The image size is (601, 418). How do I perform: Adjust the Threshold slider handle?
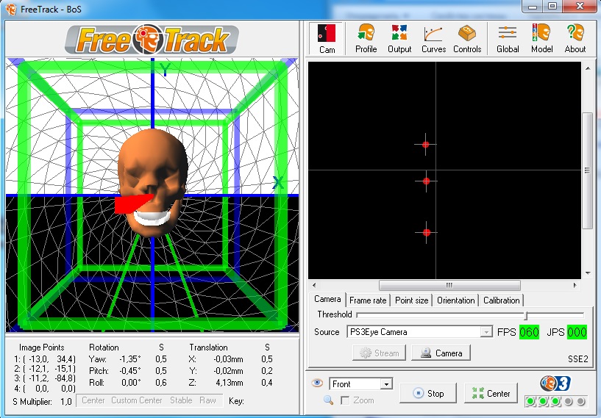click(x=526, y=315)
